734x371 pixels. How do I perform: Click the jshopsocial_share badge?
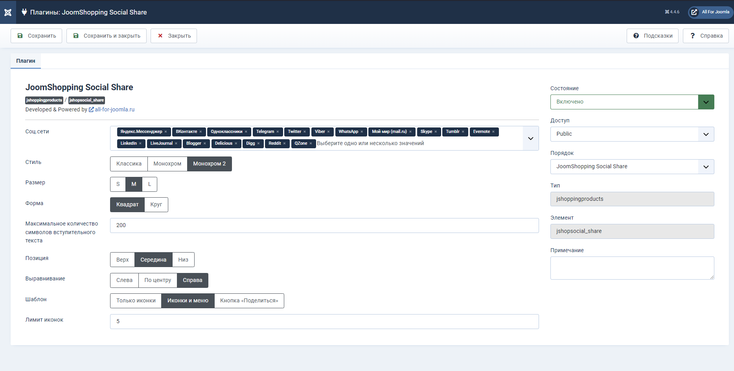point(86,100)
